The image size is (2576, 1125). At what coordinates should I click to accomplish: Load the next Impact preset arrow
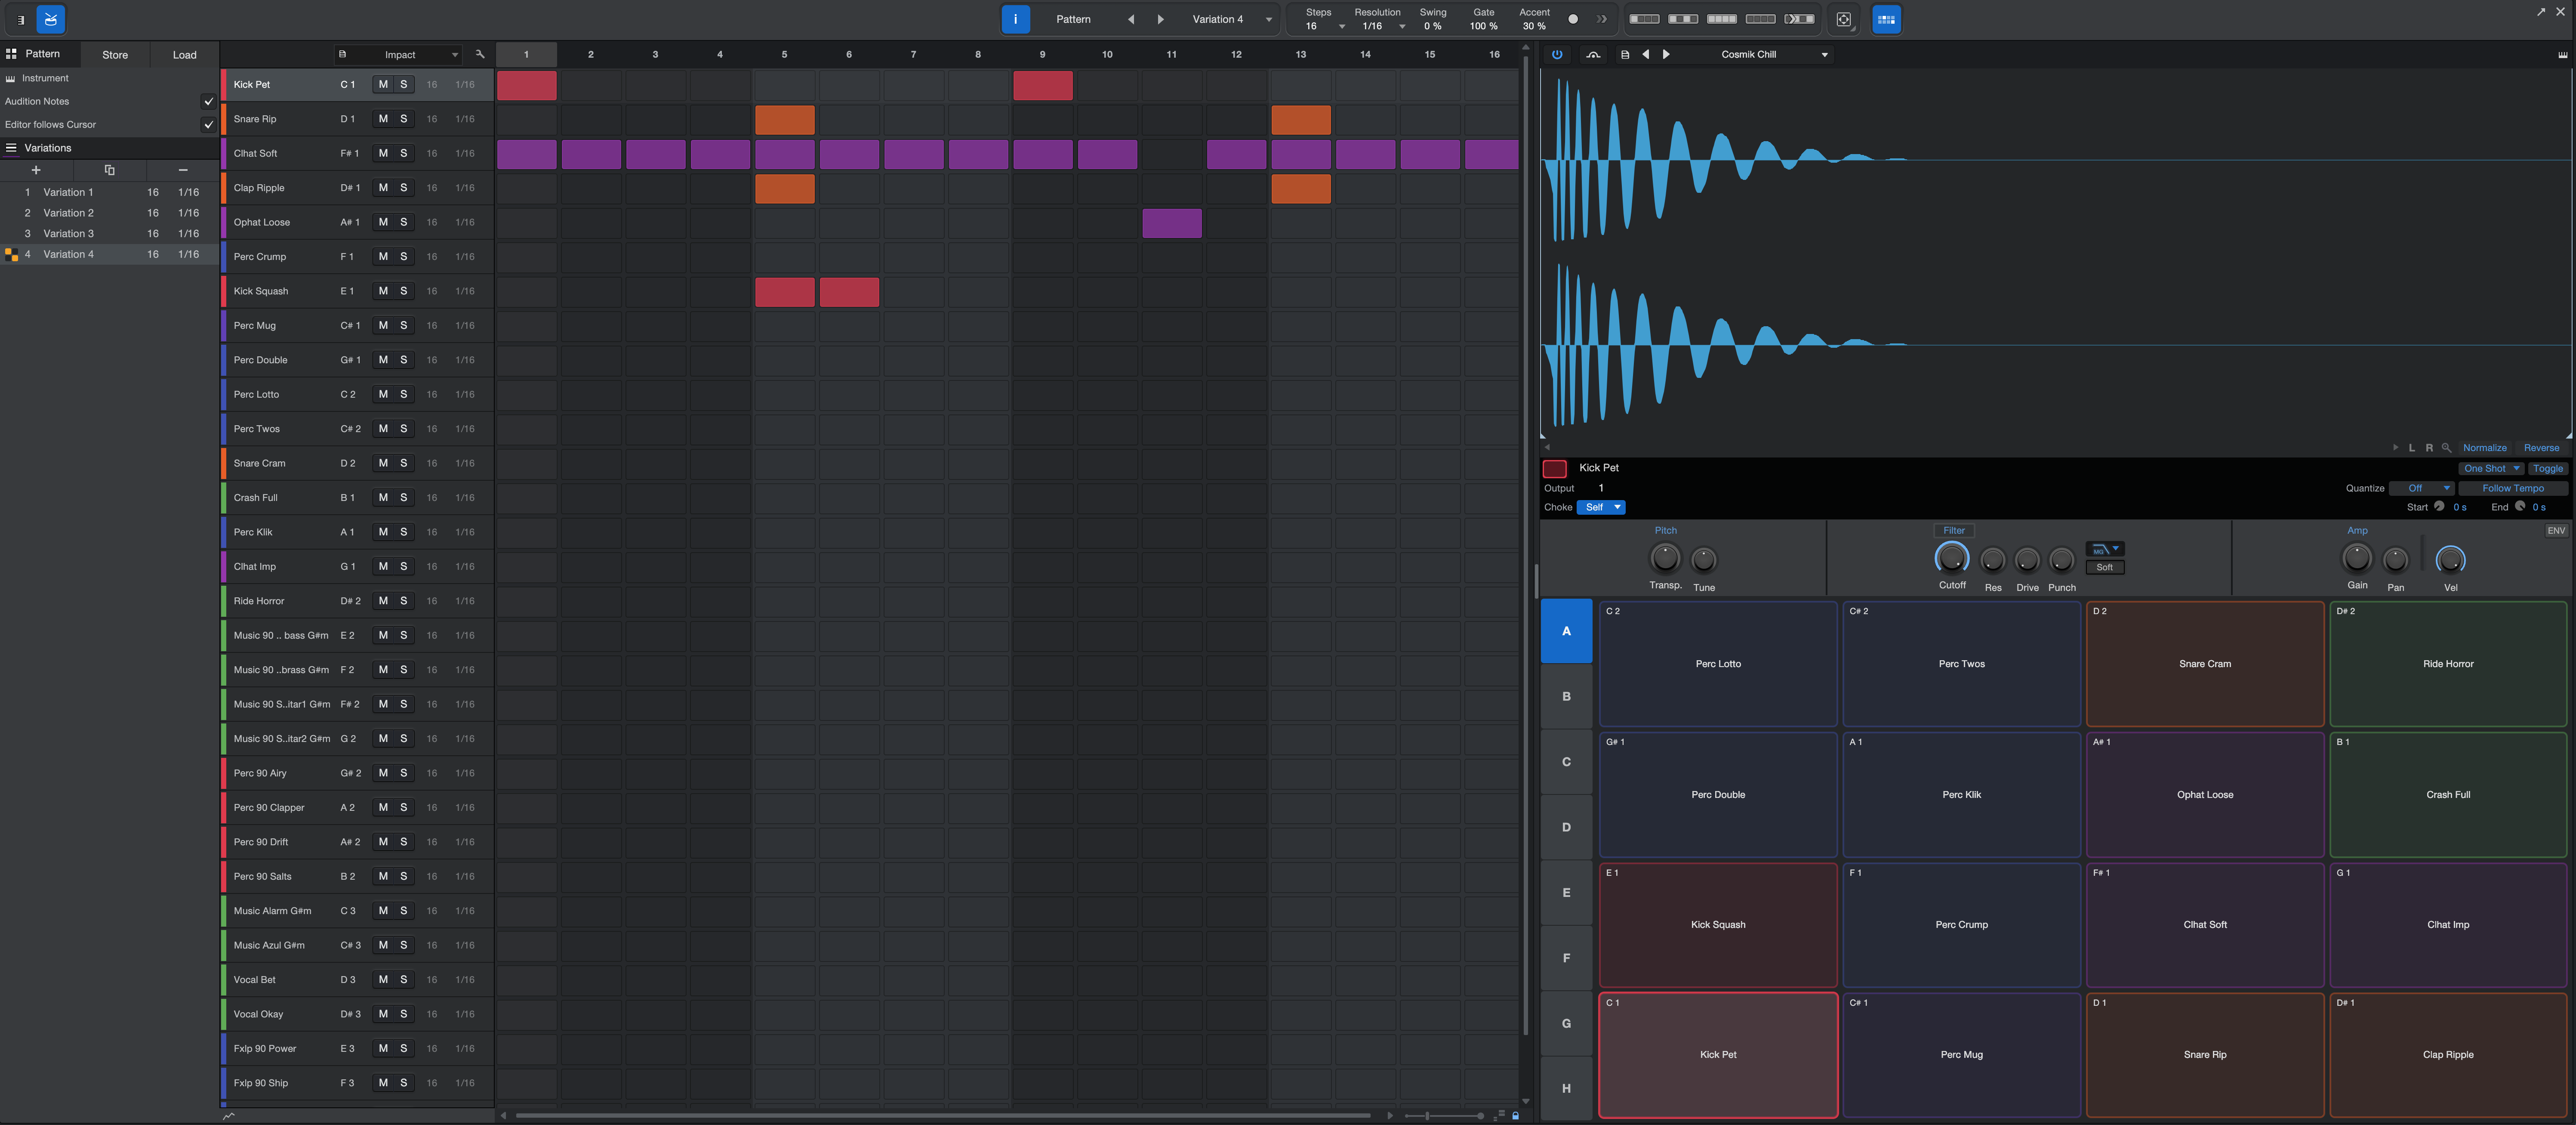[1666, 54]
